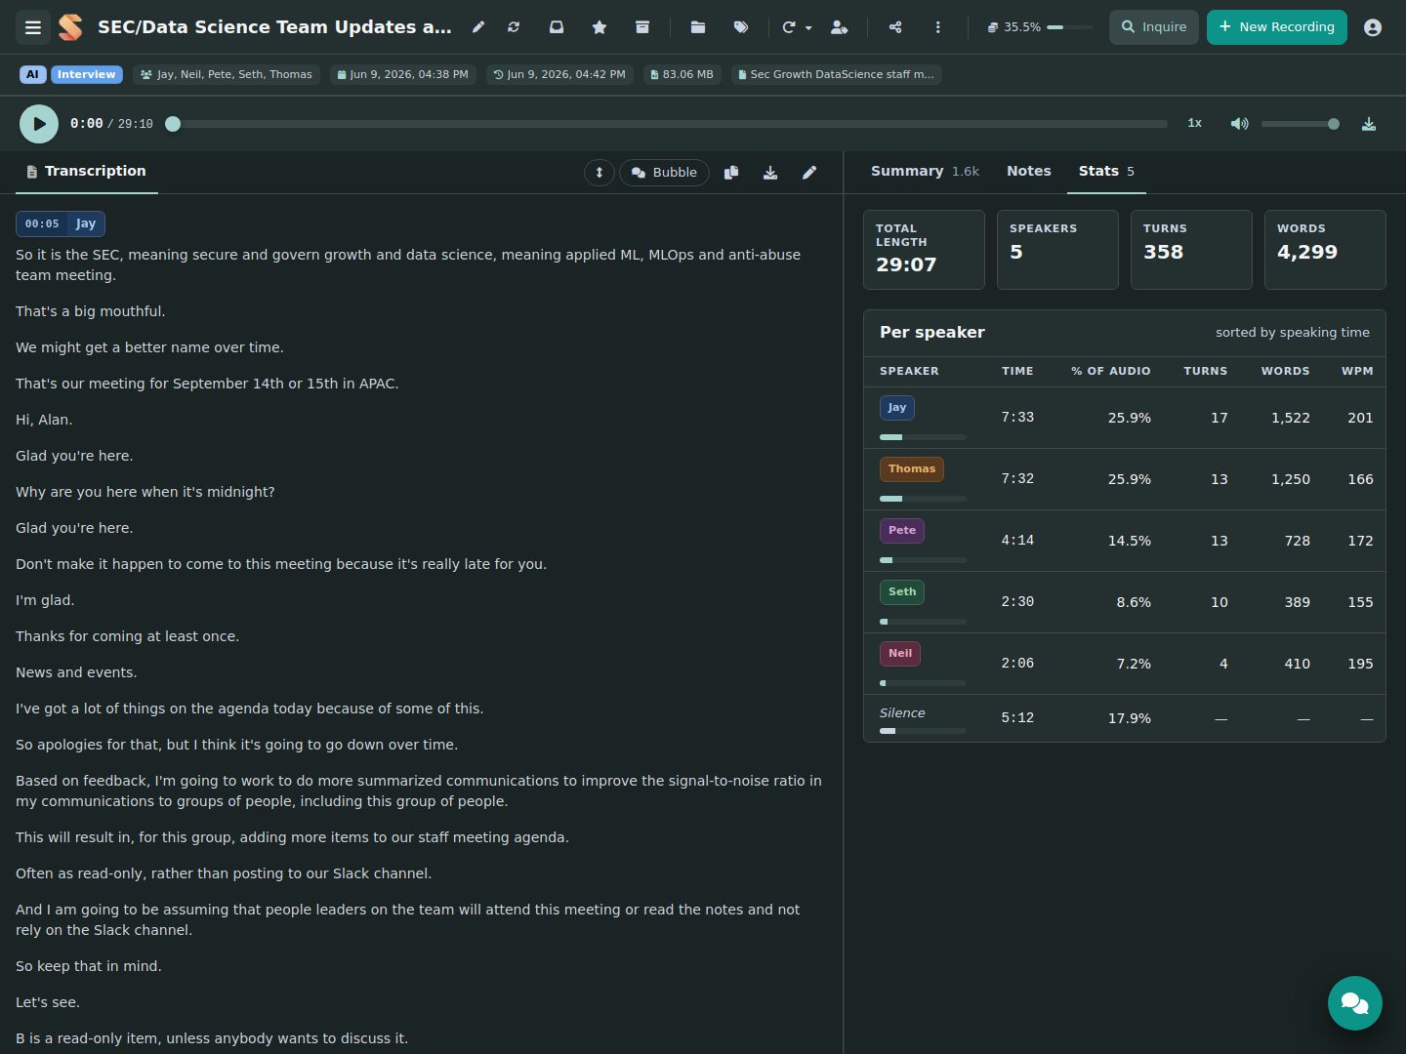Copy the transcription to clipboard

[x=731, y=173]
